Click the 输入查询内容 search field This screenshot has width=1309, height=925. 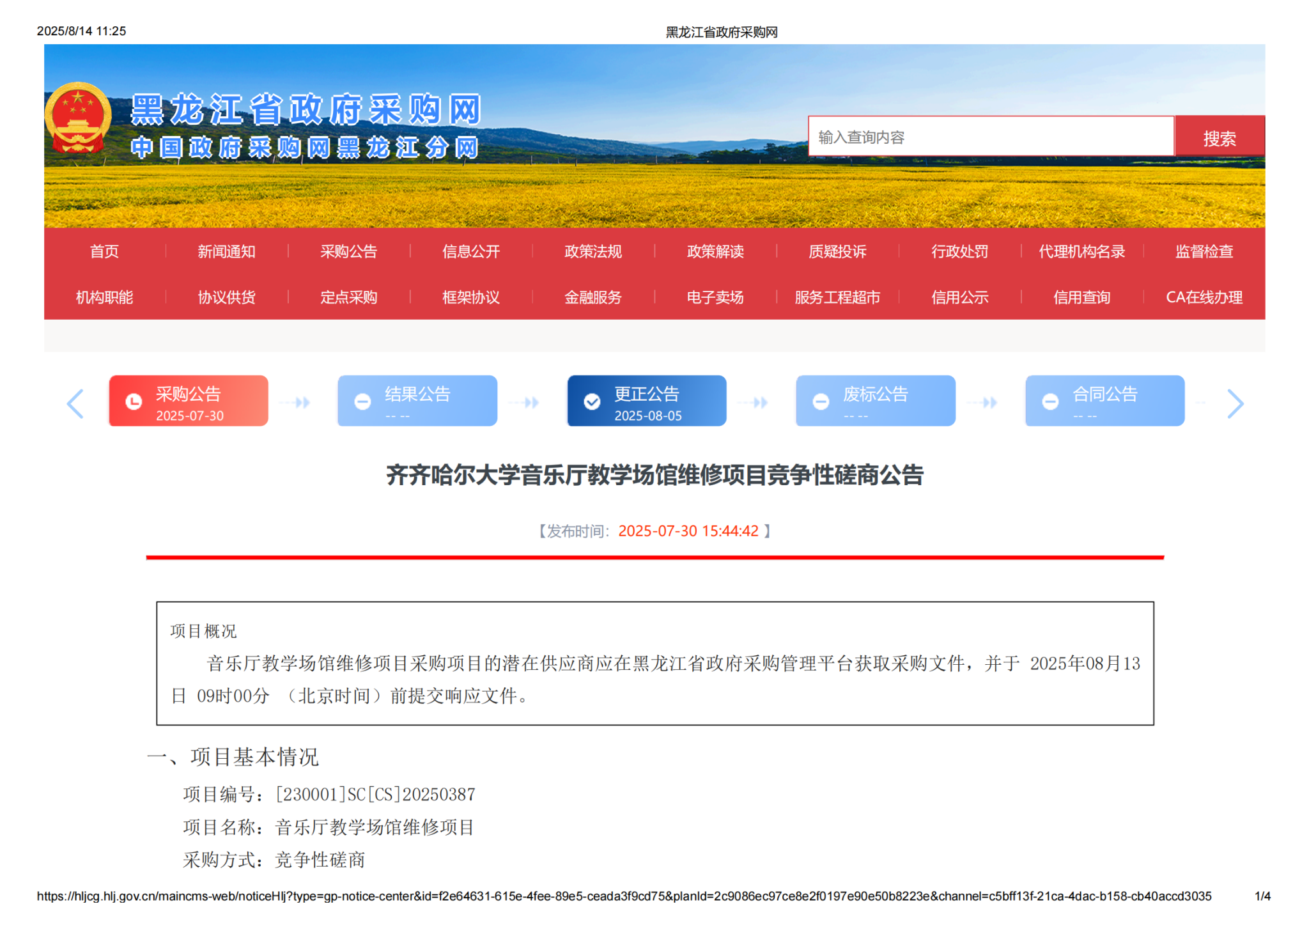click(990, 137)
